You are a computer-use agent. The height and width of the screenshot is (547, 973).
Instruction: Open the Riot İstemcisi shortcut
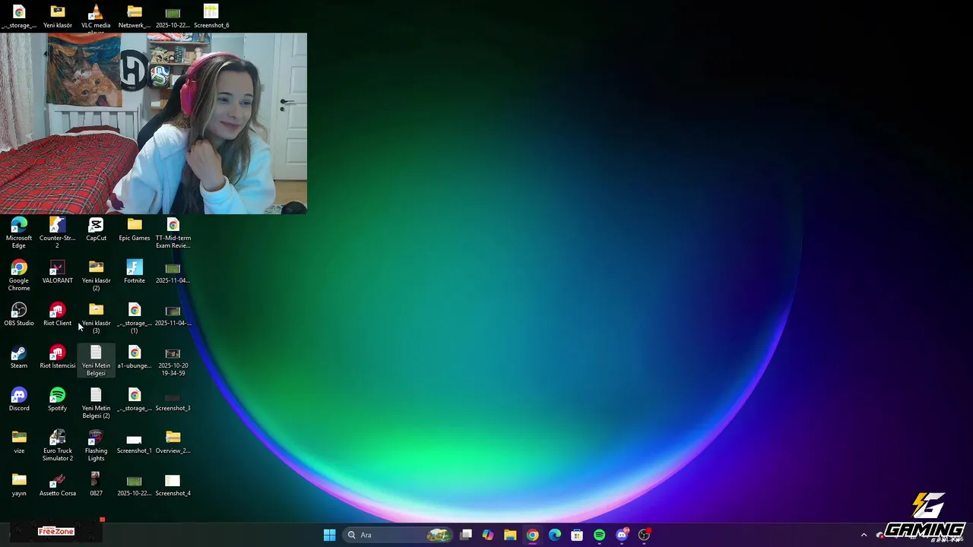[57, 357]
